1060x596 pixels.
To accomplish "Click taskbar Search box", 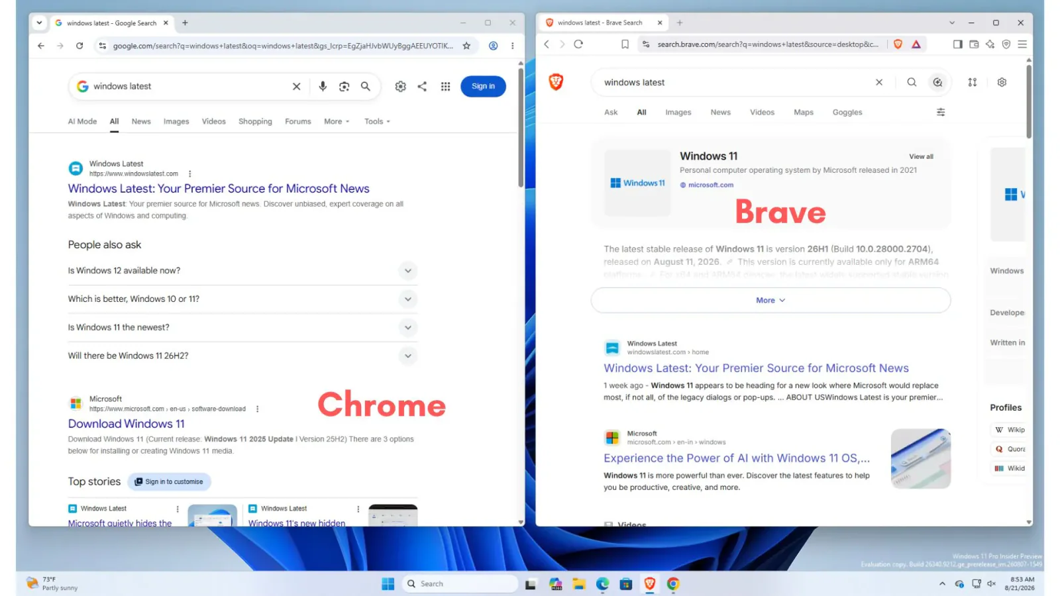I will (x=461, y=583).
